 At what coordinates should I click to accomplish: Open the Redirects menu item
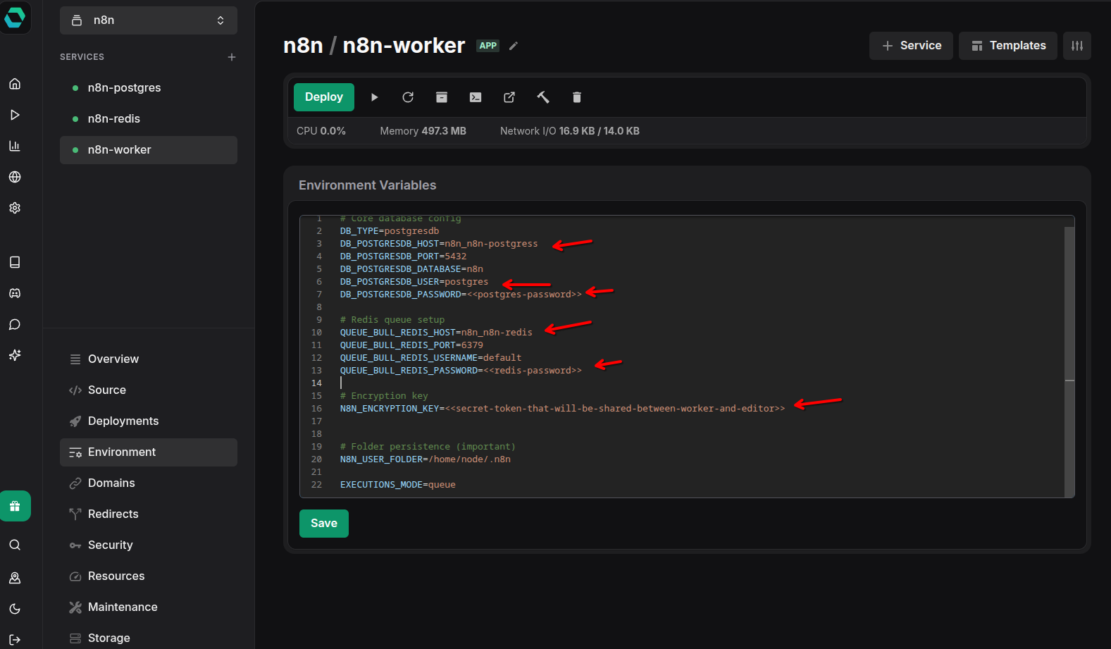[149, 514]
